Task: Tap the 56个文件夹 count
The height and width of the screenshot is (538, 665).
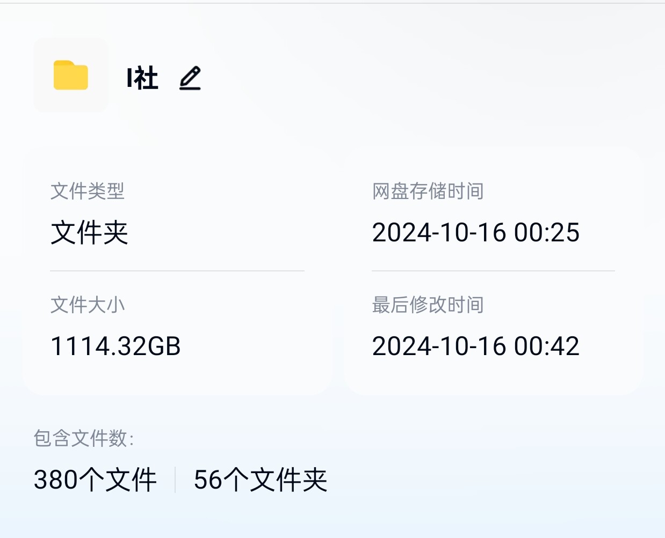Action: pos(261,480)
